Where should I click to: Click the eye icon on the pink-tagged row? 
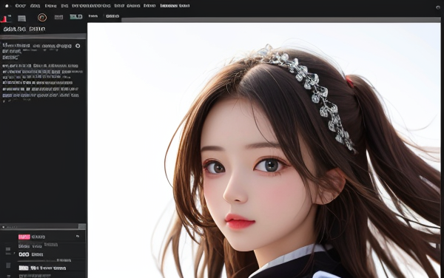tap(78, 237)
